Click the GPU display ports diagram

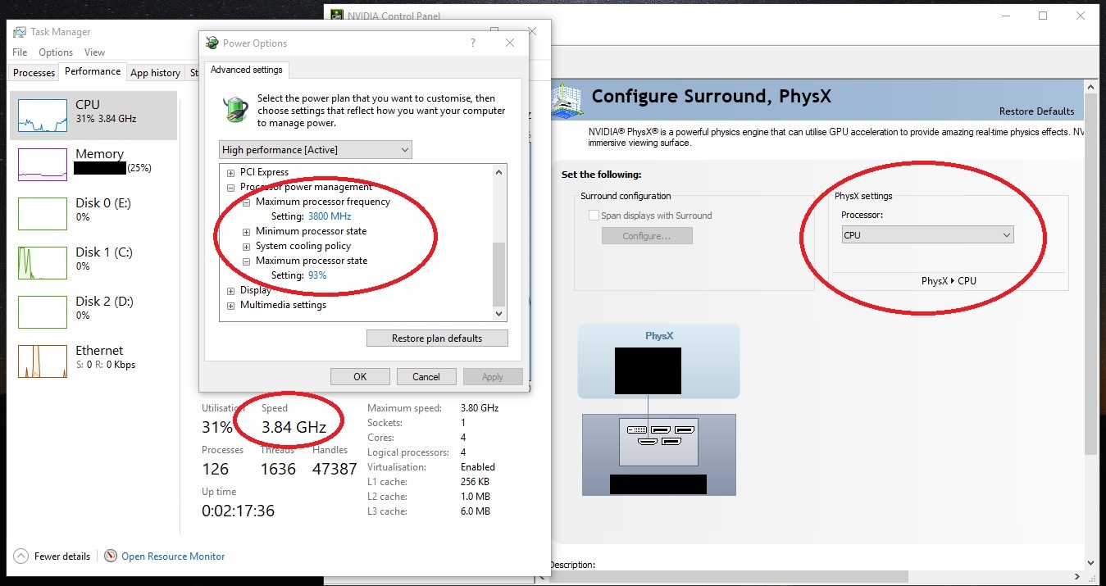(660, 441)
